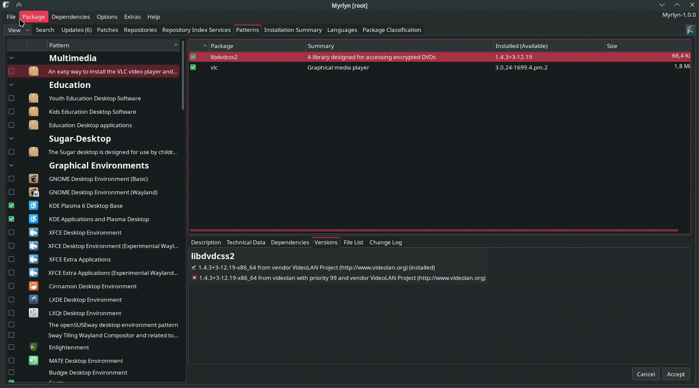This screenshot has height=388, width=699.
Task: Open the Dependencies menu
Action: pyautogui.click(x=71, y=17)
